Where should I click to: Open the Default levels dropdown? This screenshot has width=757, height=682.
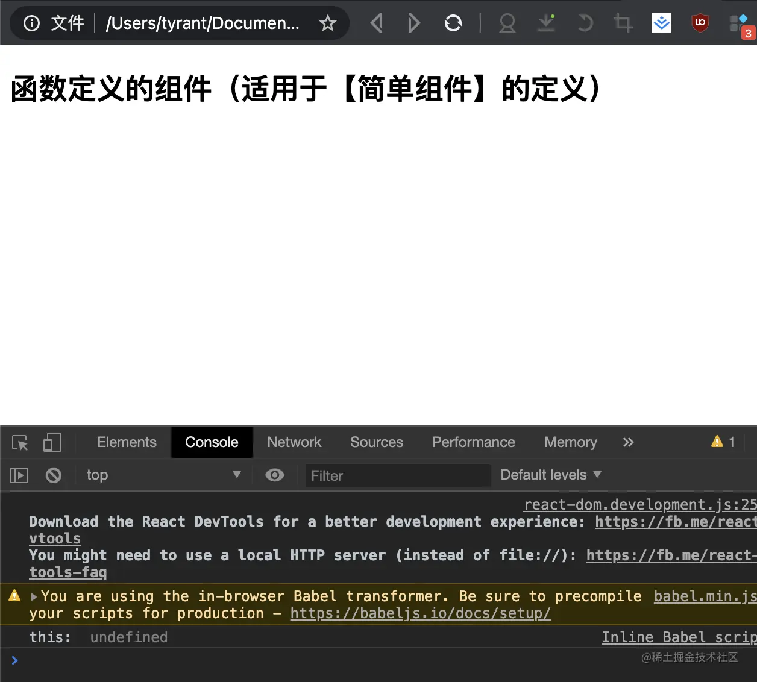click(x=551, y=475)
